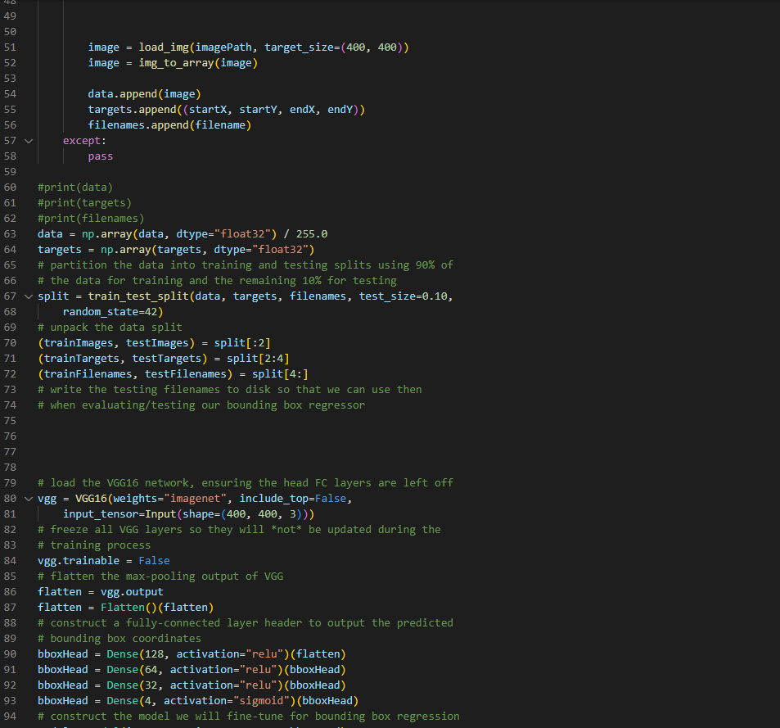Click 'filenames.append(filename)' on line 56
The image size is (780, 728).
tap(169, 125)
